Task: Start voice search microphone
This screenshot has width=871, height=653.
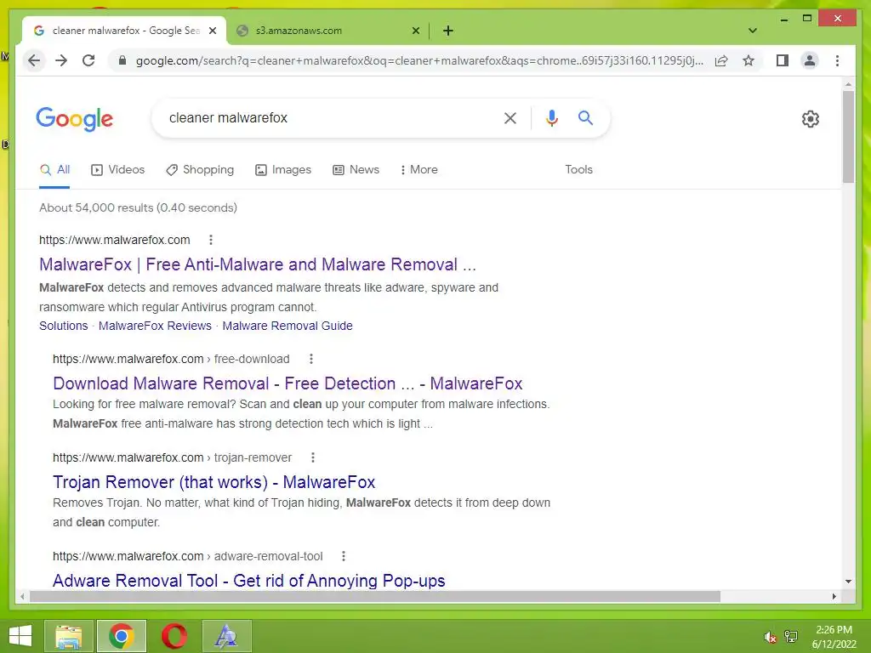Action: click(551, 117)
